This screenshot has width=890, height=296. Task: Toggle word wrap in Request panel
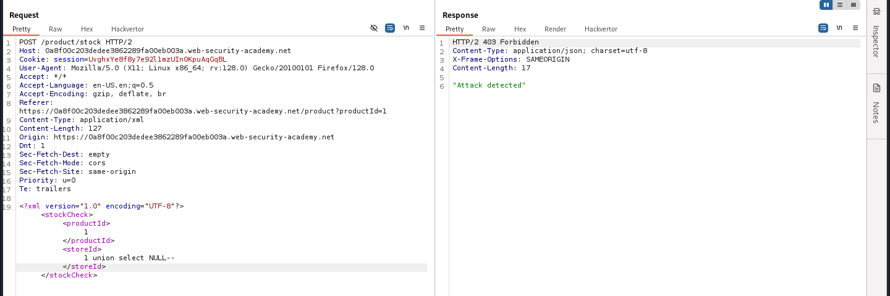[x=390, y=28]
